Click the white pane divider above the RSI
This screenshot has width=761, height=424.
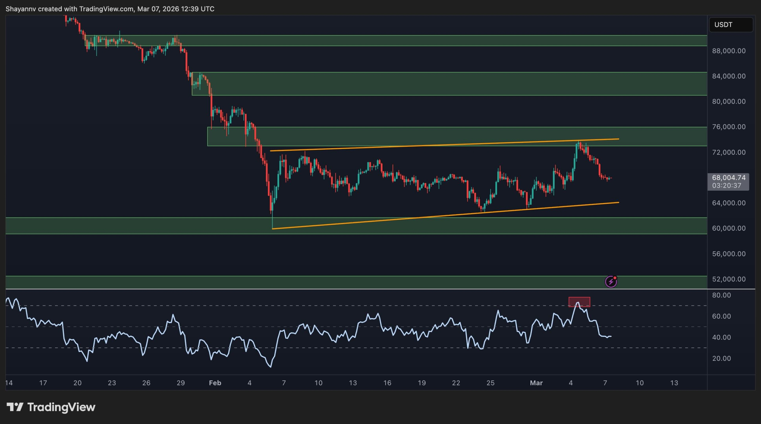357,289
